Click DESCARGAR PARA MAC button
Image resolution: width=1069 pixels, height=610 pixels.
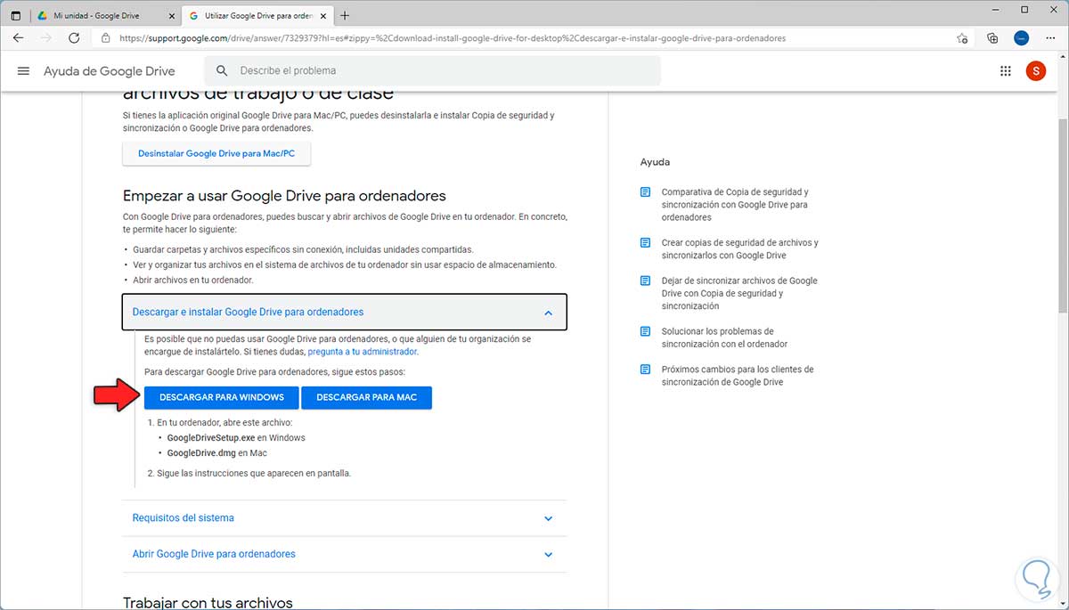pyautogui.click(x=367, y=397)
